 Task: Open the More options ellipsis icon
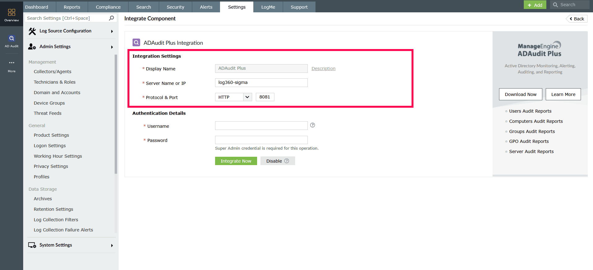click(11, 63)
